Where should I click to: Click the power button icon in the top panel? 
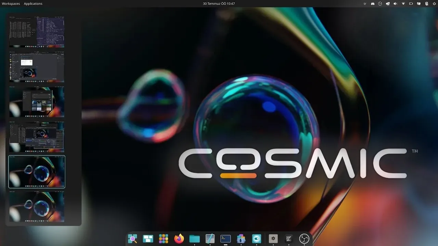point(434,3)
